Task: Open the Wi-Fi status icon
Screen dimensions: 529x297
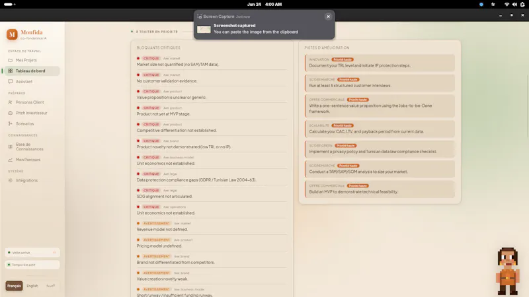Action: (x=507, y=5)
